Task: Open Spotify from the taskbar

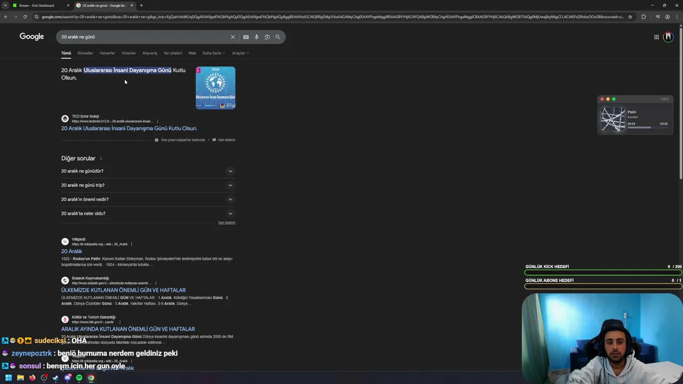Action: click(79, 378)
